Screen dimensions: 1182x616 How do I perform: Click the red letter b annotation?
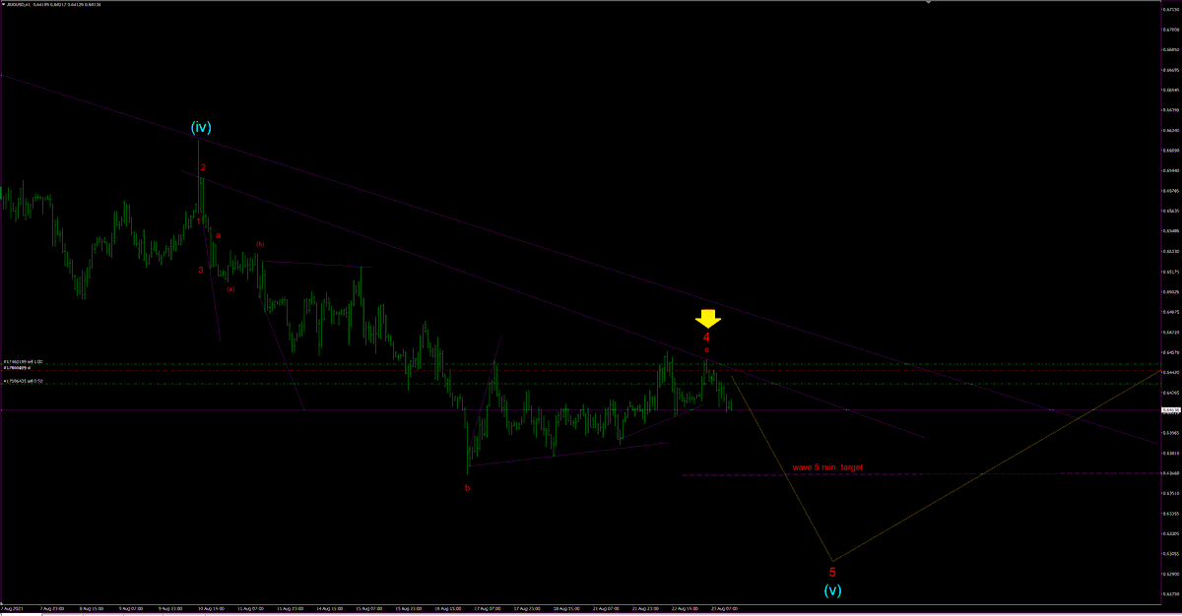point(469,486)
